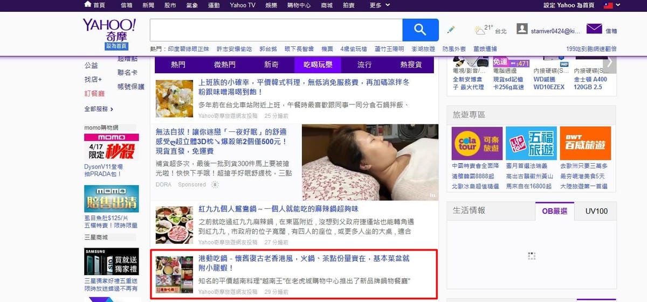Click the 去歐洲只要三萬多 travel link

[583, 166]
